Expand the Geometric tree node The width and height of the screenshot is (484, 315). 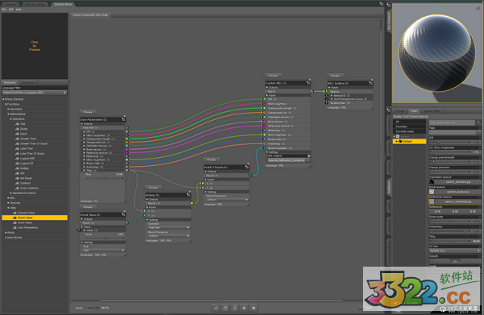pyautogui.click(x=8, y=109)
